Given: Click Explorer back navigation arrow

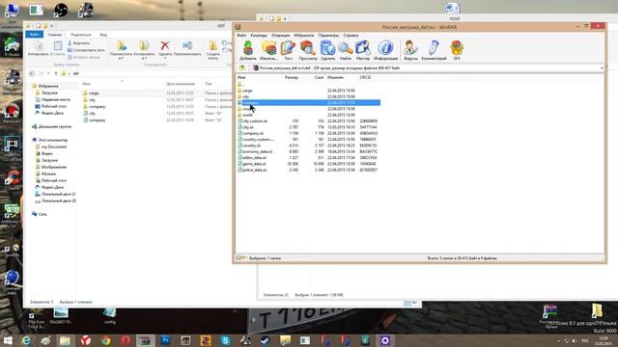Looking at the screenshot, I should pyautogui.click(x=32, y=73).
